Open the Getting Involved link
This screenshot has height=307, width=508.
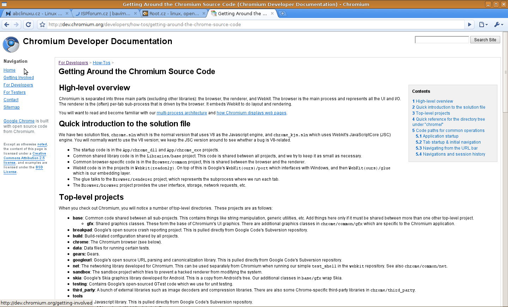(x=19, y=78)
